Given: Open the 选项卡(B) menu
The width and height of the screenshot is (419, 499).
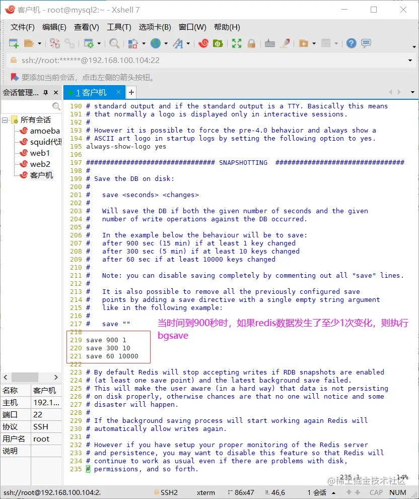Looking at the screenshot, I should [155, 27].
